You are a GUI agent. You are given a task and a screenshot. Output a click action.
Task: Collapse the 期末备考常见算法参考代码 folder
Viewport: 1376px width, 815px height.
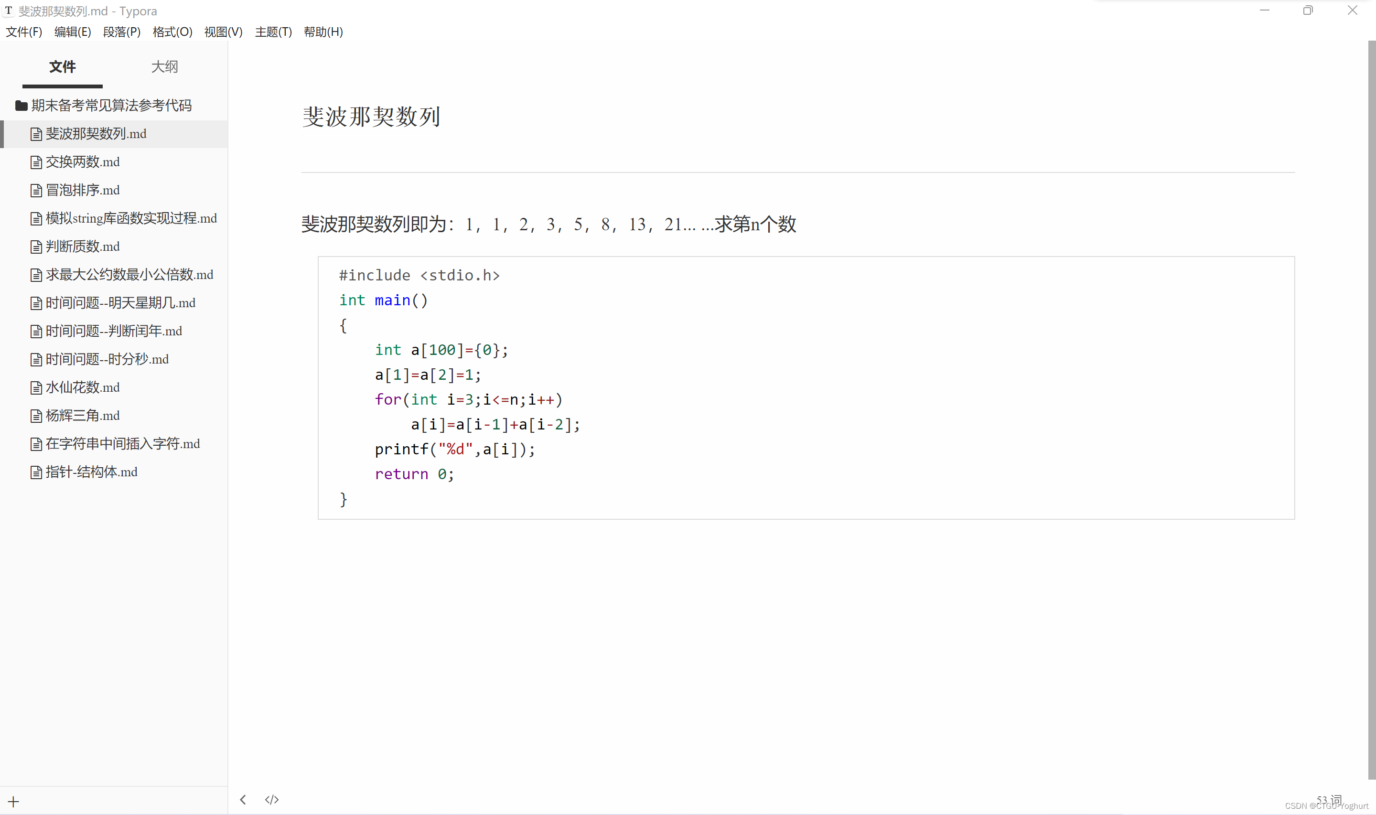(x=111, y=106)
